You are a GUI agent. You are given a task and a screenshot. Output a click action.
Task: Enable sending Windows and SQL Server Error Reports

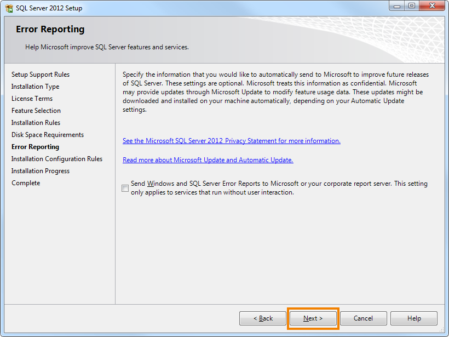point(125,188)
